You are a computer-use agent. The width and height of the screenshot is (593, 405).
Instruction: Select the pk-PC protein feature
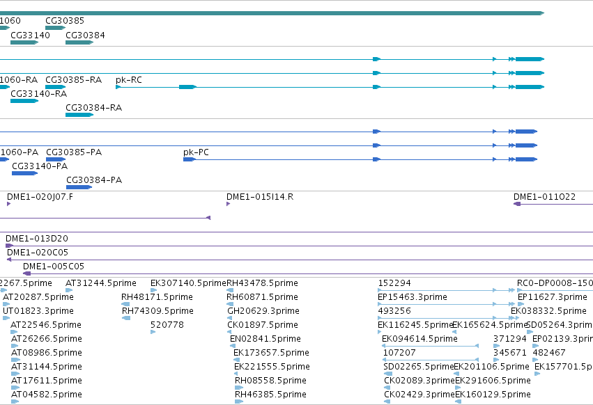360,159
